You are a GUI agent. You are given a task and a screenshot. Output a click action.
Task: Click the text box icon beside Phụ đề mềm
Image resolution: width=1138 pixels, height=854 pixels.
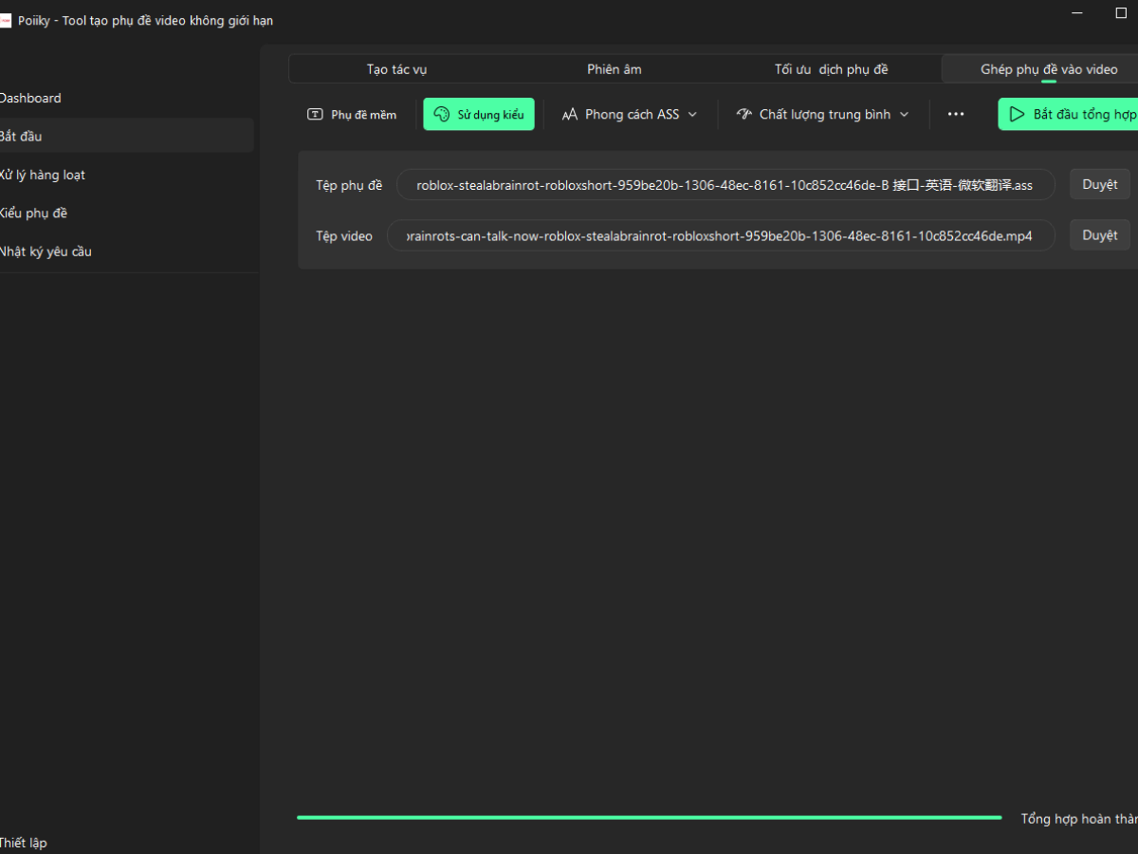(x=315, y=115)
